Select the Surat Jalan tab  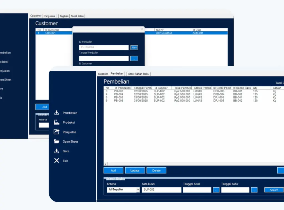(x=77, y=16)
